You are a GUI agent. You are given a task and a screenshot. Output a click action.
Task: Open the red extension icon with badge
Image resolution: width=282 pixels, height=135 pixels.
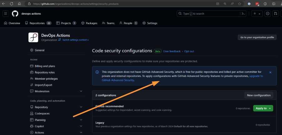[257, 4]
